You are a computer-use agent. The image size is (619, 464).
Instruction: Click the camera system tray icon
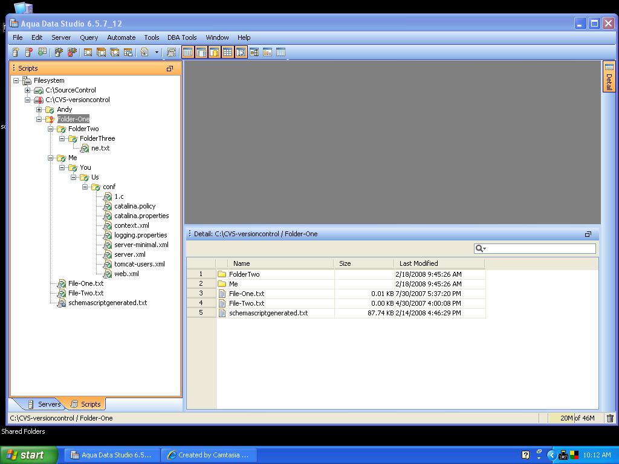[563, 456]
